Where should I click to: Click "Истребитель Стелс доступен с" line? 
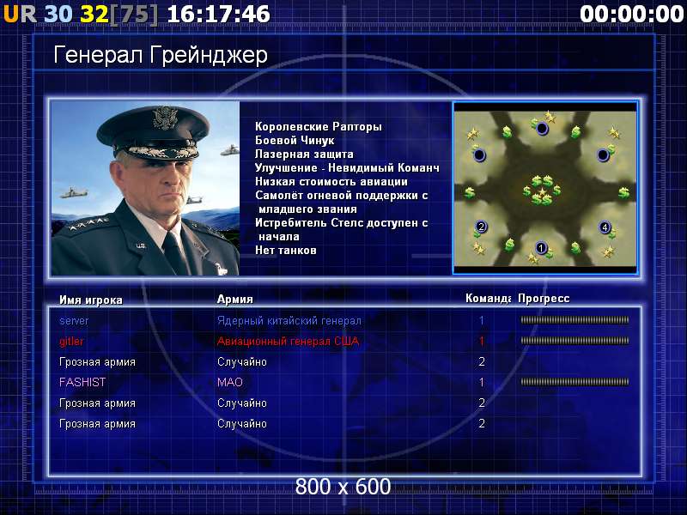341,223
